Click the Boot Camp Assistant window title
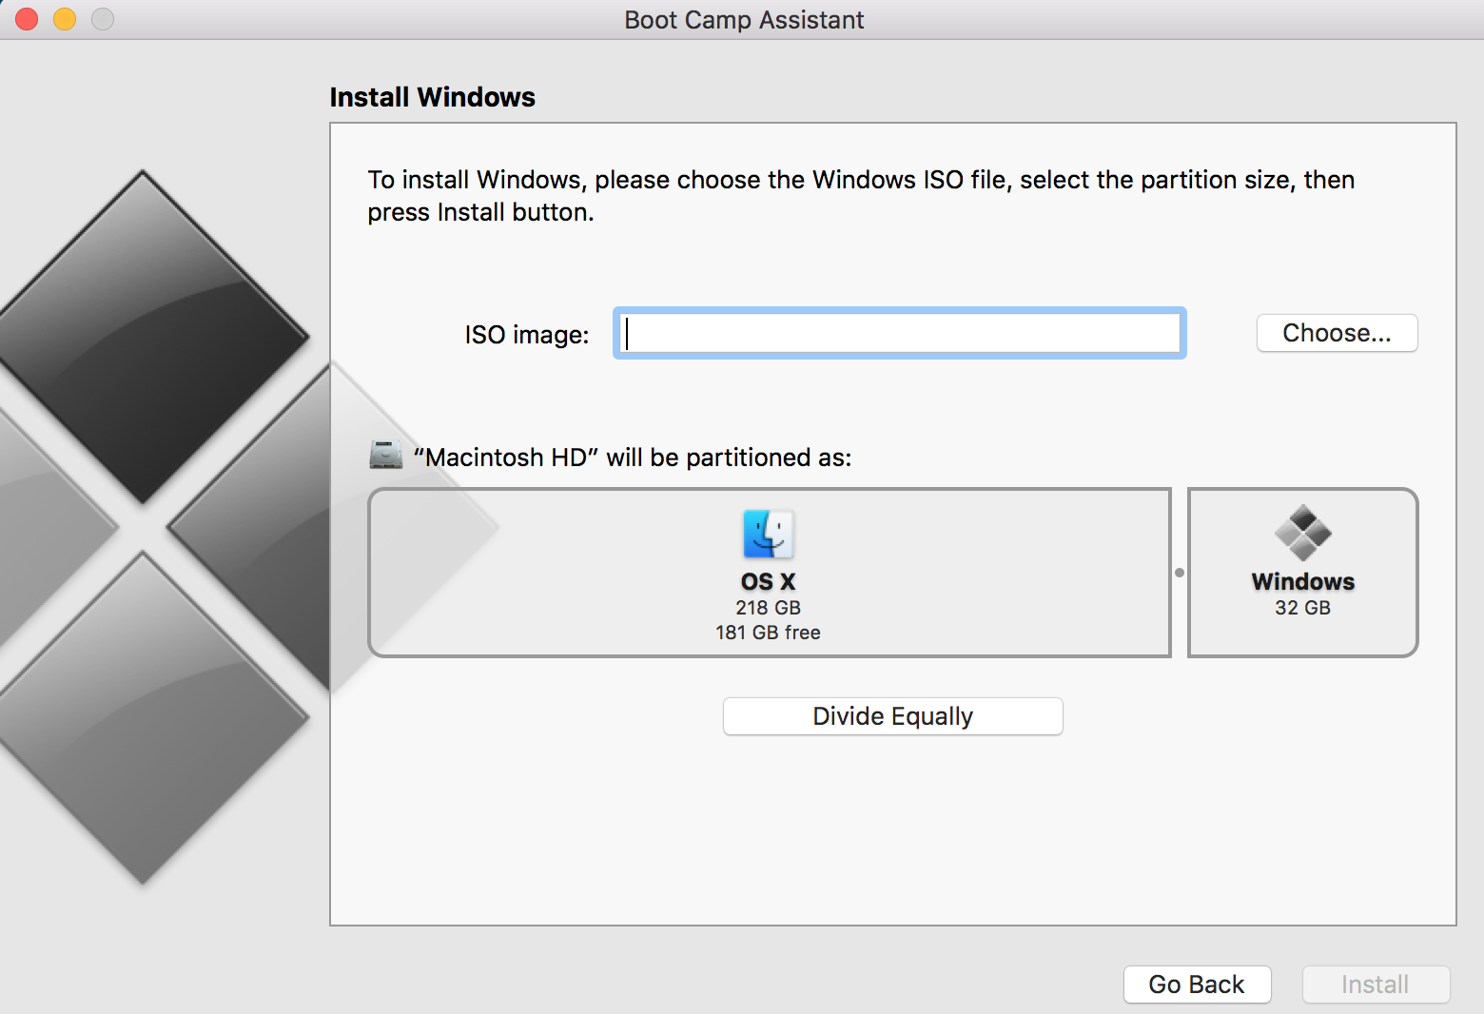 point(744,20)
